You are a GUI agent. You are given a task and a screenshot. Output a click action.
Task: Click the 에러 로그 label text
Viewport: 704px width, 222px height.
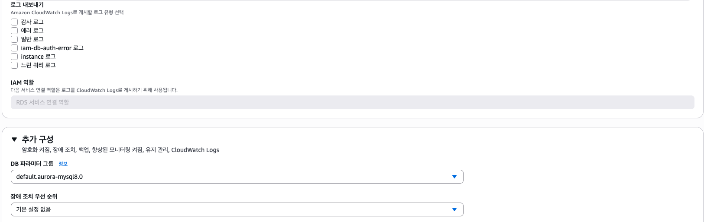32,31
